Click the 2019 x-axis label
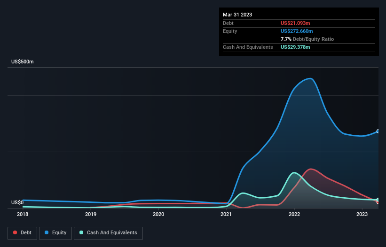386x247 pixels. [91, 214]
